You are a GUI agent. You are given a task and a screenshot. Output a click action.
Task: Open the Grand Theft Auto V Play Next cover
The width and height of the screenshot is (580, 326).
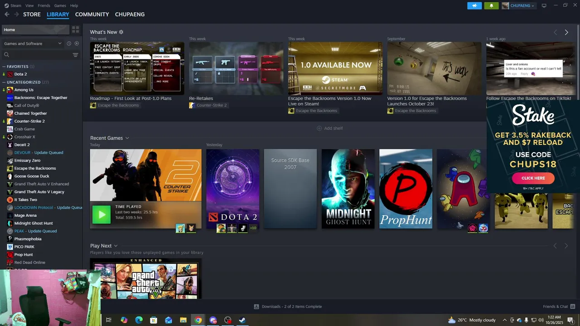pos(146,278)
